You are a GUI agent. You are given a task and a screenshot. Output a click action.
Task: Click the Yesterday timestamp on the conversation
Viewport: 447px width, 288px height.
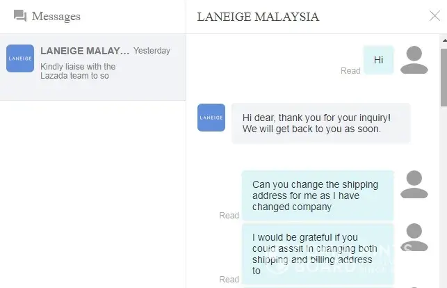click(152, 51)
